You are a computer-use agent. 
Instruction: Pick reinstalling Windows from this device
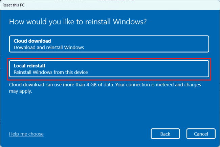109,69
